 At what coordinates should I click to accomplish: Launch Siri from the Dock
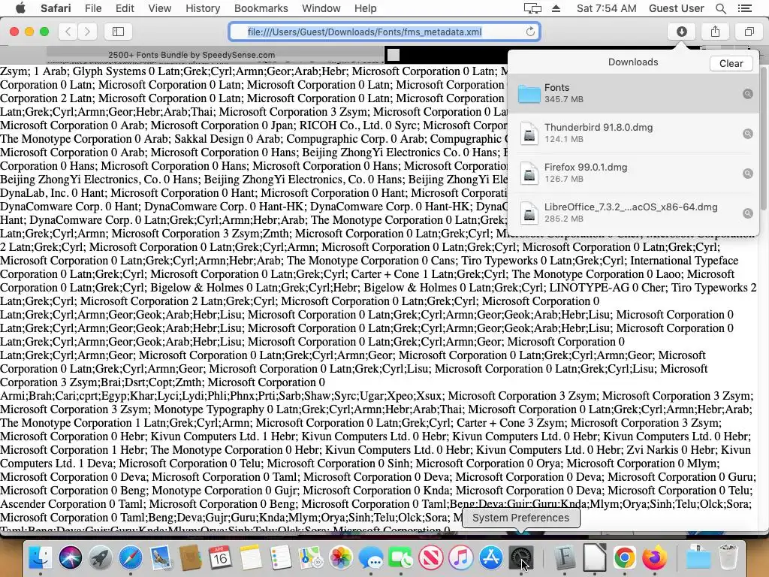70,558
